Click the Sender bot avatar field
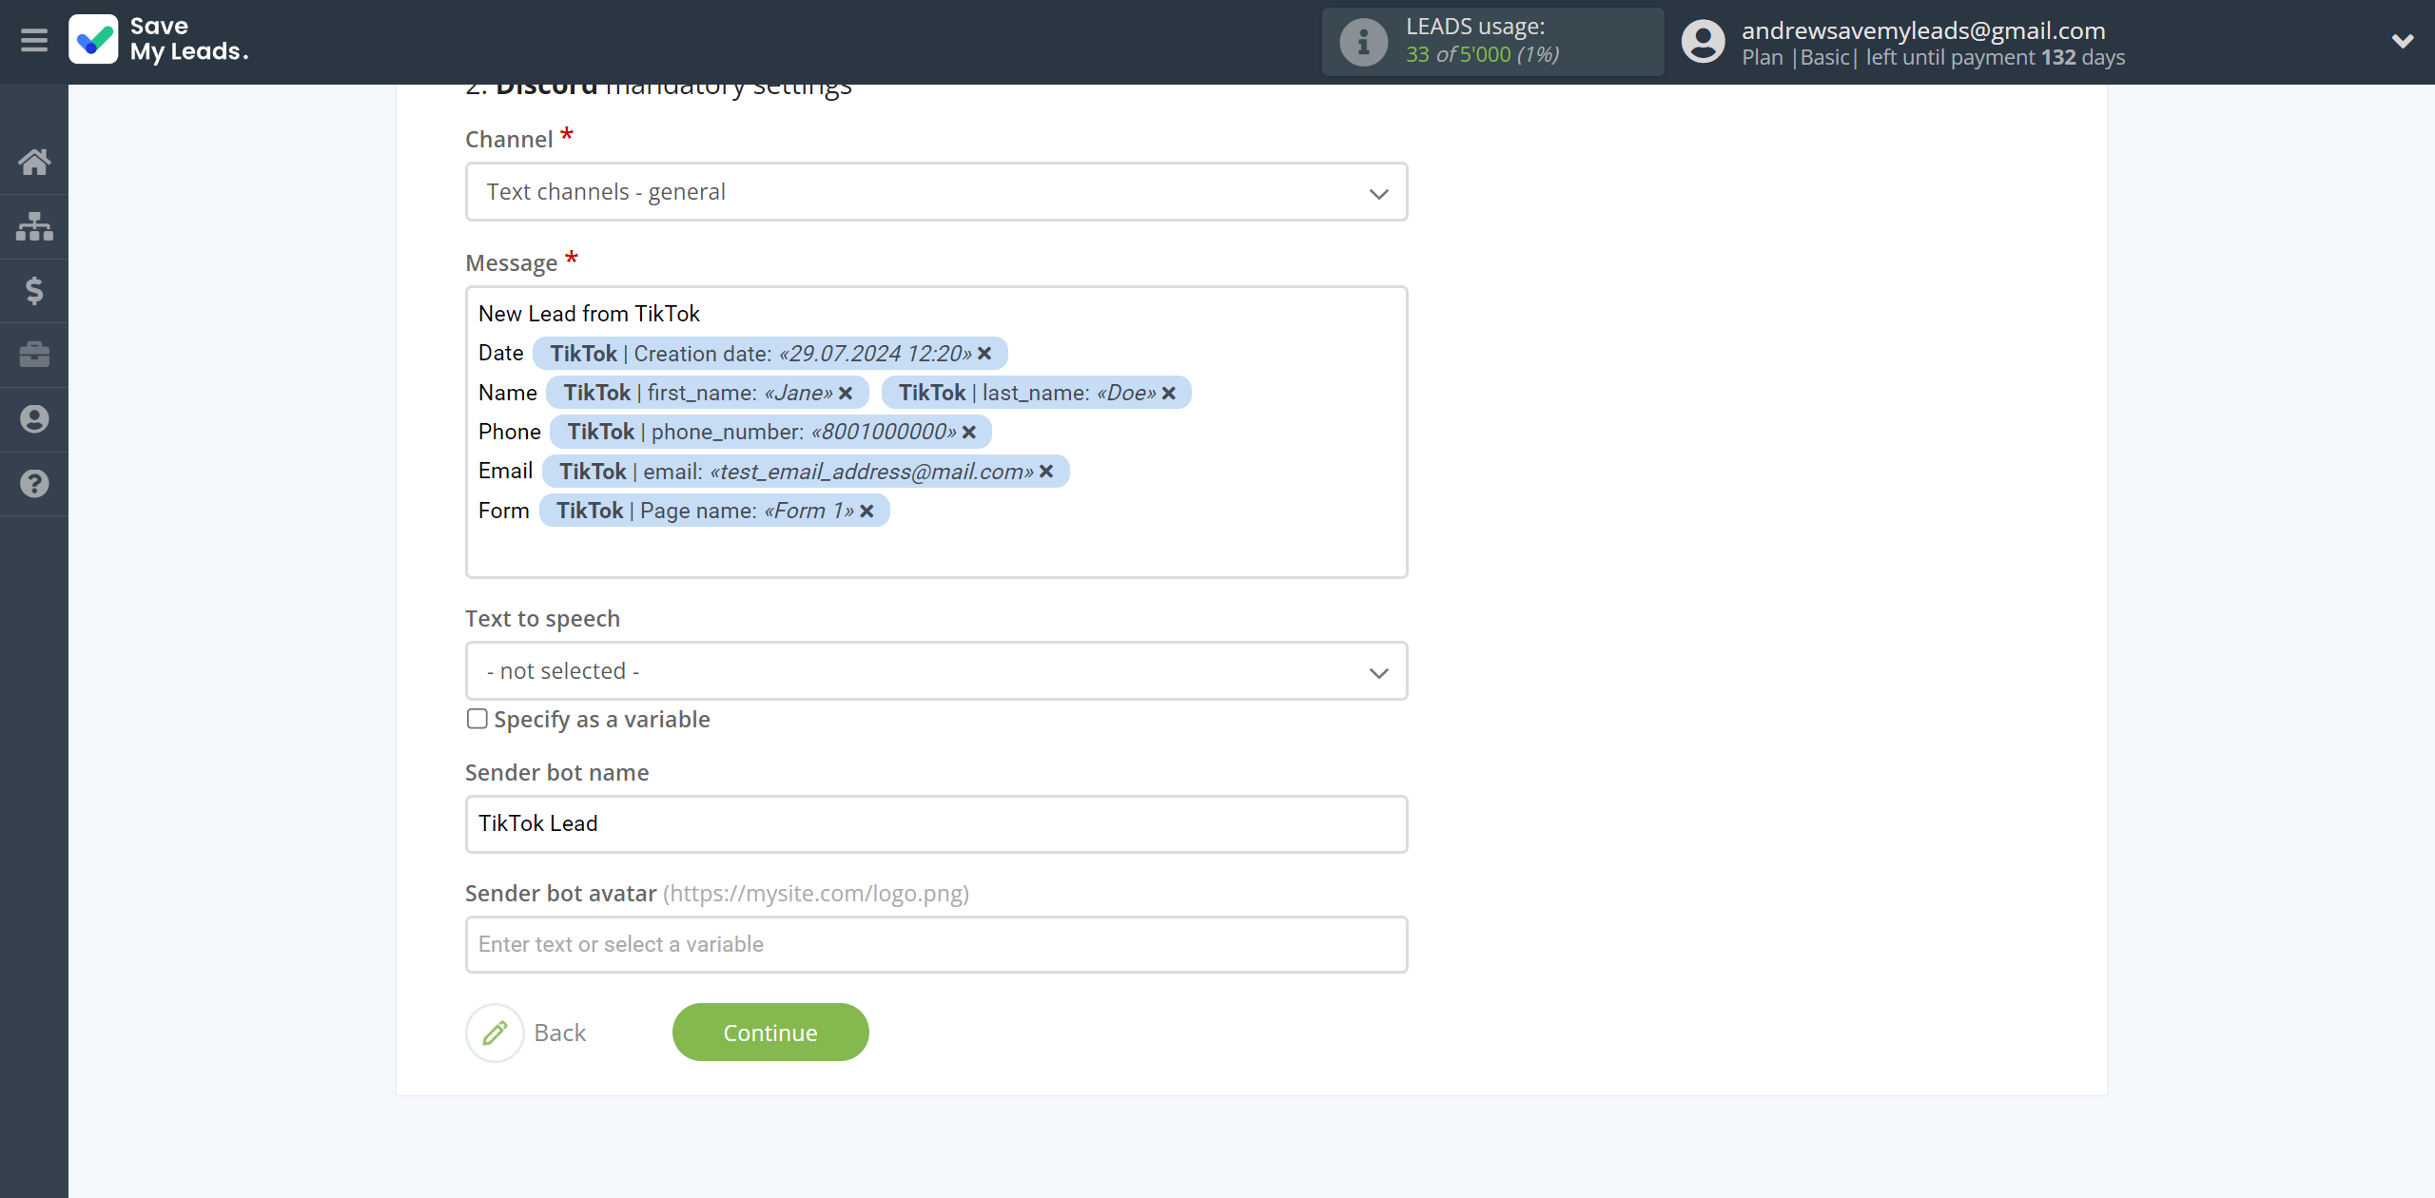 [936, 944]
